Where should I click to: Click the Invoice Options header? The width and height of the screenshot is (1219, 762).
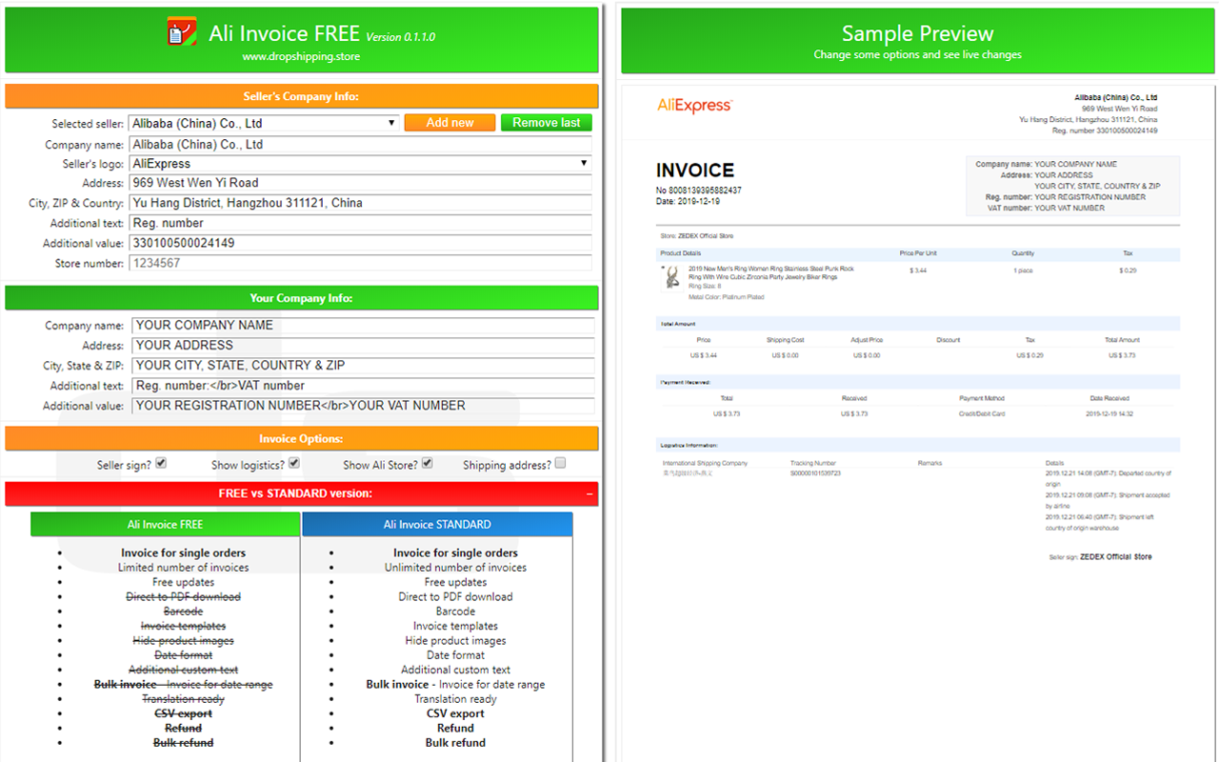(x=302, y=438)
